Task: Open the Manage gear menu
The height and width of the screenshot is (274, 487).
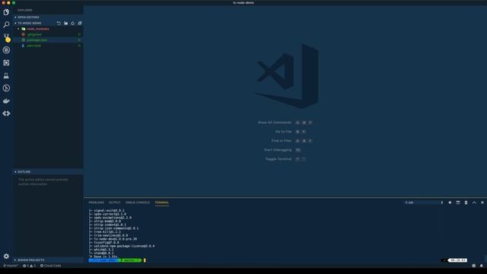Action: point(6,256)
